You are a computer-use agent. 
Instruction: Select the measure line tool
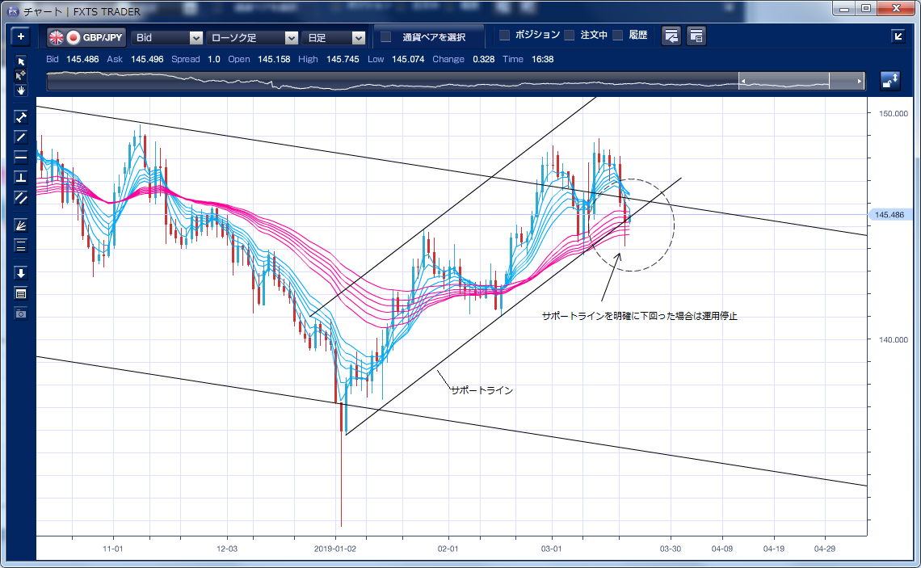[20, 117]
